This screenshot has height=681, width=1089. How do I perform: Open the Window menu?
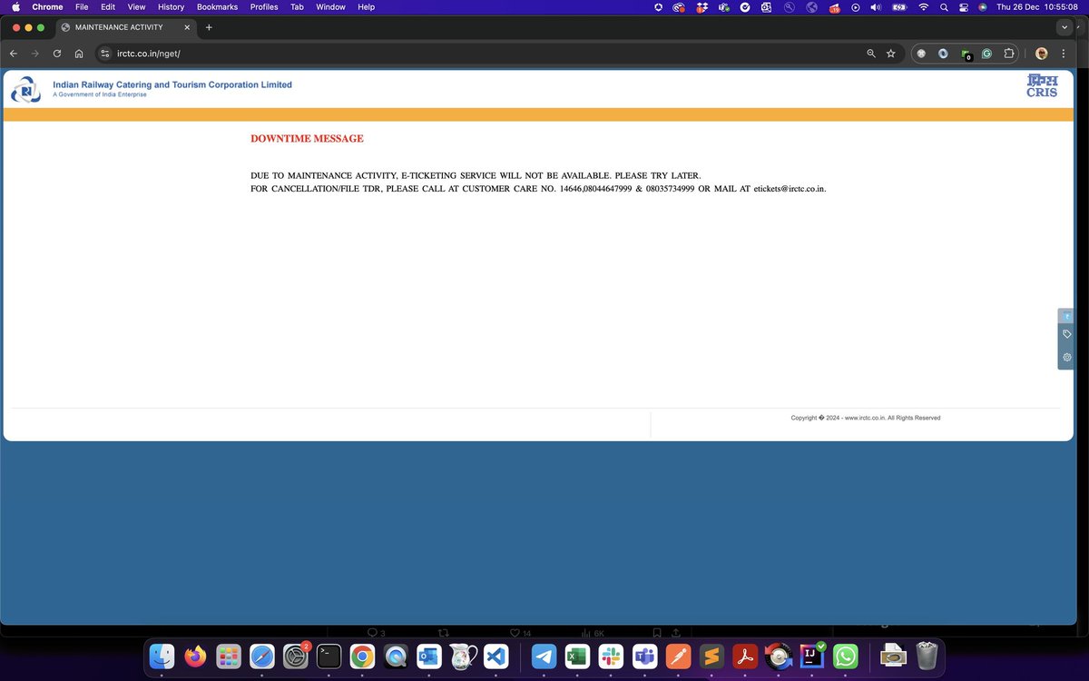click(330, 6)
